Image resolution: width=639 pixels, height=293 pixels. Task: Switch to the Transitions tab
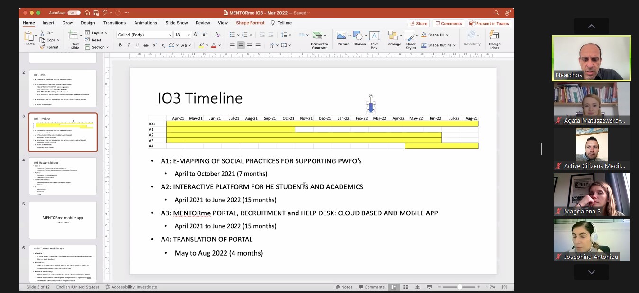(x=114, y=23)
